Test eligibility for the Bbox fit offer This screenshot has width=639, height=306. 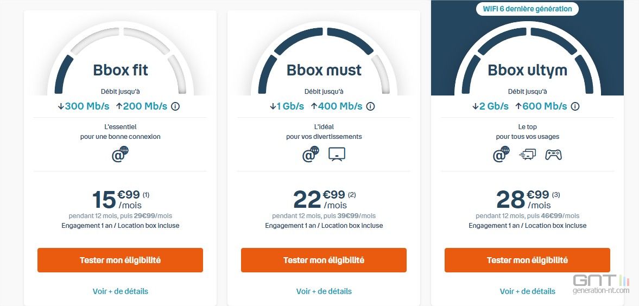120,260
